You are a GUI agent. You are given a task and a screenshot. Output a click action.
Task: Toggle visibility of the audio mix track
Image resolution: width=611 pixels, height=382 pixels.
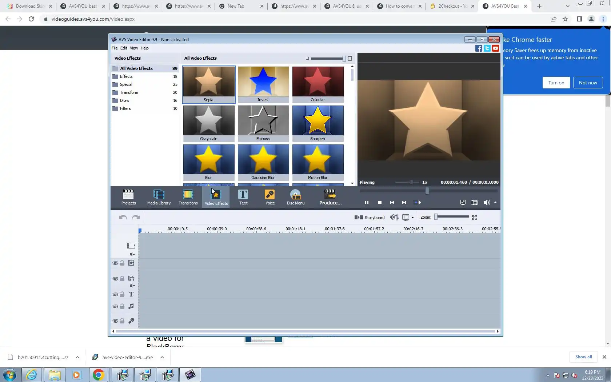115,307
